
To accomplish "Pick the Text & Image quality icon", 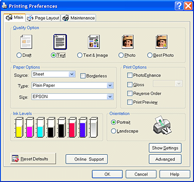I will (x=94, y=42).
